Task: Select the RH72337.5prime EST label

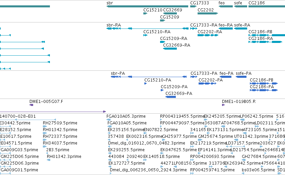Action: click(60, 137)
